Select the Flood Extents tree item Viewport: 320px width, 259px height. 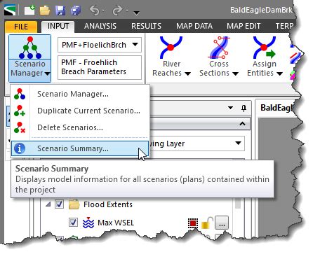pyautogui.click(x=108, y=204)
